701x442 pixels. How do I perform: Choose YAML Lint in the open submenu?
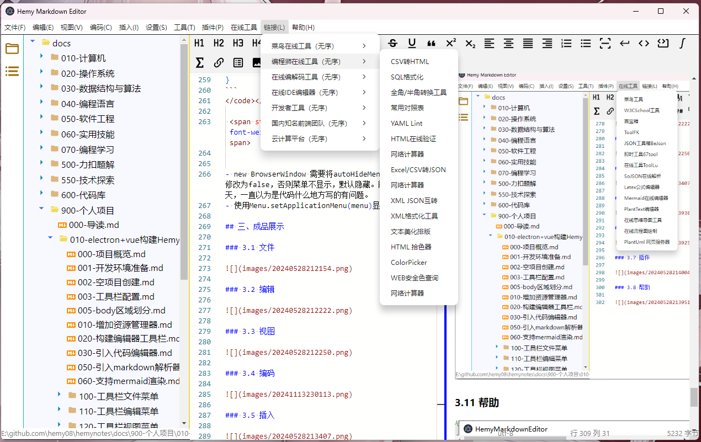coord(406,124)
